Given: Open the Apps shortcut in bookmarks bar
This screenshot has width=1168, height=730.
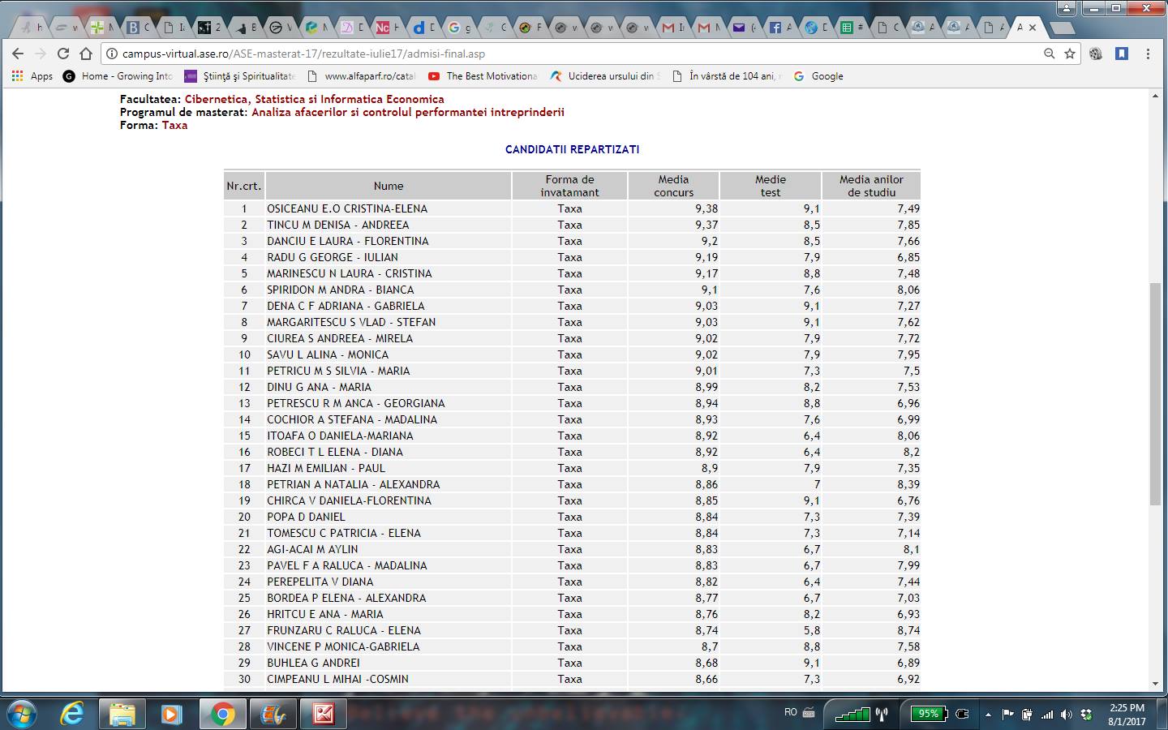Looking at the screenshot, I should 32,76.
